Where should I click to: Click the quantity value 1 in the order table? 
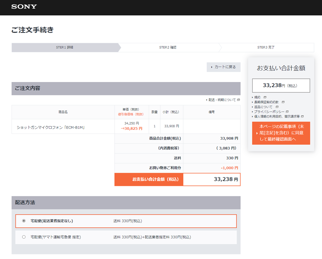click(155, 126)
